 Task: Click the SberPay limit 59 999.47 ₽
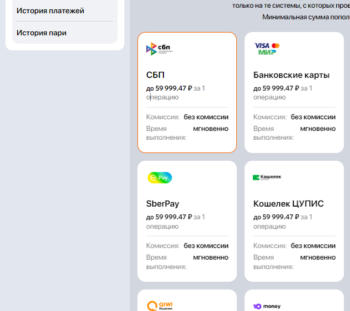coord(169,217)
